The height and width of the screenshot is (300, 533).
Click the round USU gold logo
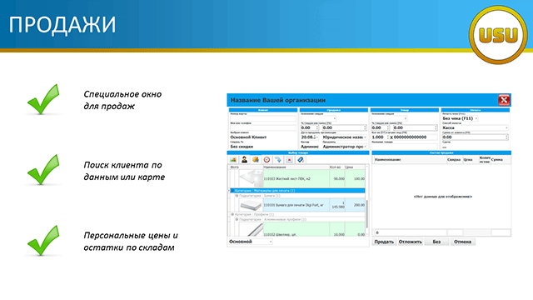point(499,35)
